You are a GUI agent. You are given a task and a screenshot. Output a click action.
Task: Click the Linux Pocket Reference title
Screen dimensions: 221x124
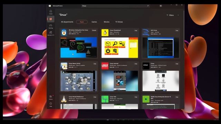76,97
